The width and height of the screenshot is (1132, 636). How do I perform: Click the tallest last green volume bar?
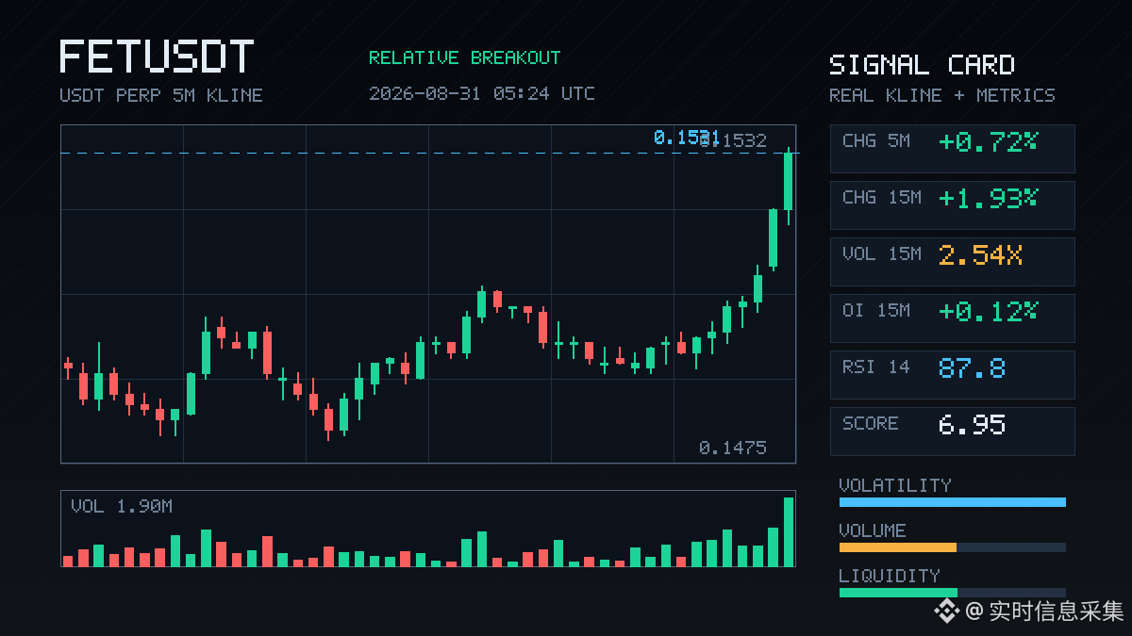tap(789, 531)
